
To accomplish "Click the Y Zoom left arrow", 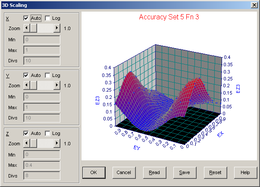I will [x=27, y=85].
